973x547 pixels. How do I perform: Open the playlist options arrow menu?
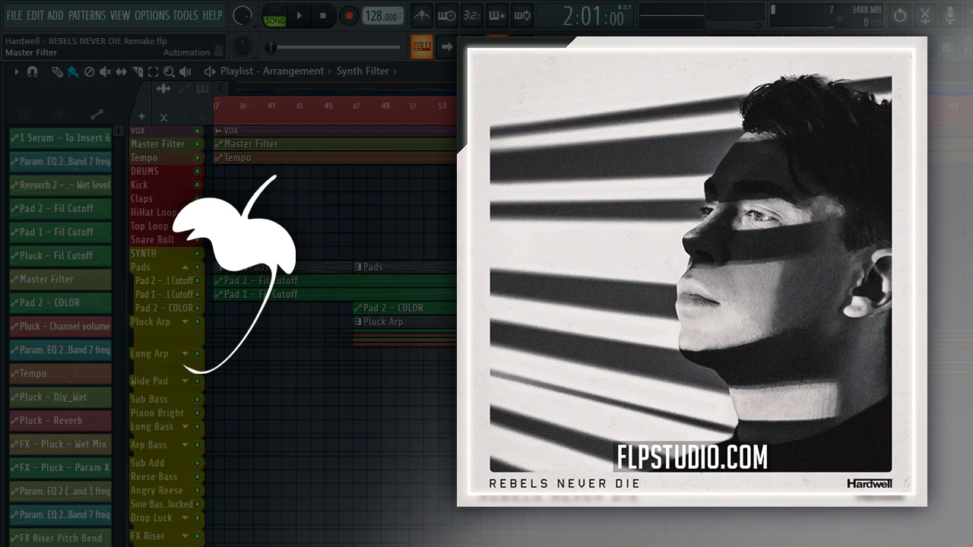(x=15, y=71)
